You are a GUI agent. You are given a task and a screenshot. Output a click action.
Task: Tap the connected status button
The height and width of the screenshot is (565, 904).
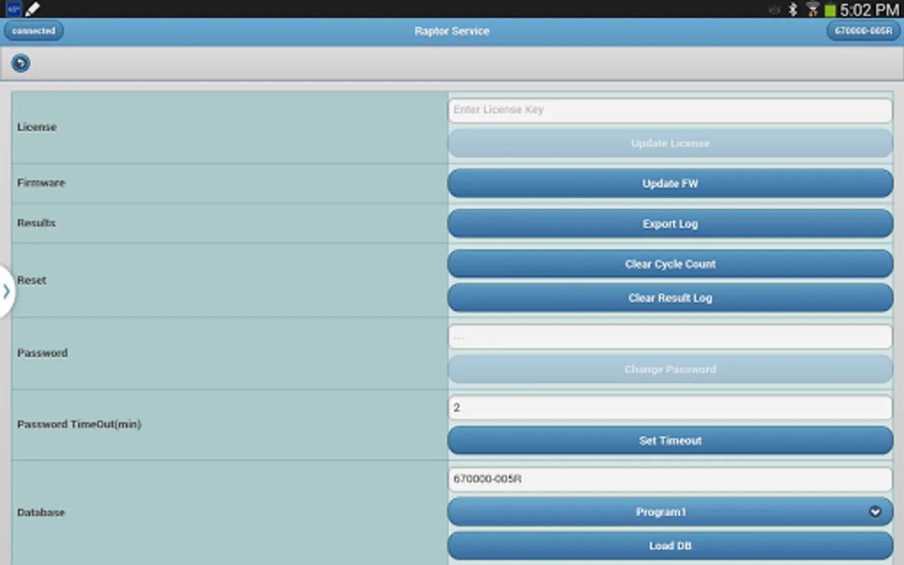tap(34, 31)
